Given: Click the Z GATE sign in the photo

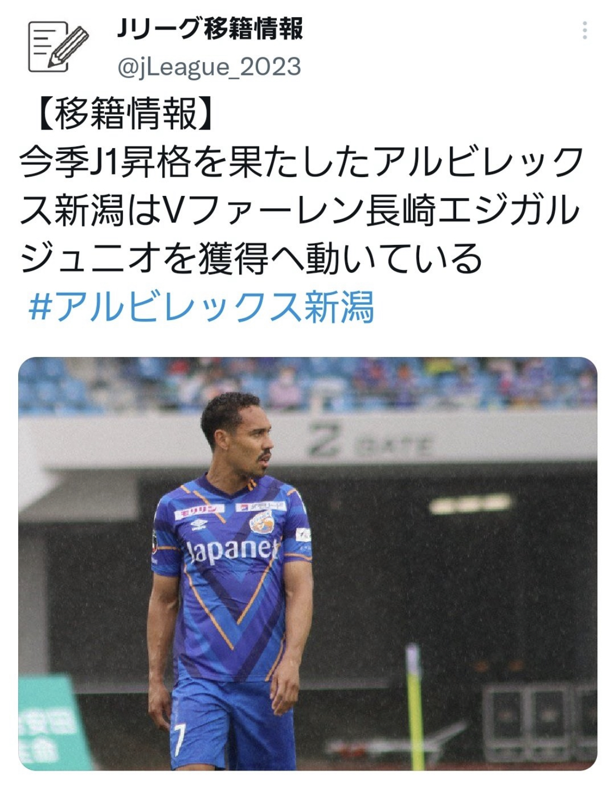Looking at the screenshot, I should (x=369, y=442).
